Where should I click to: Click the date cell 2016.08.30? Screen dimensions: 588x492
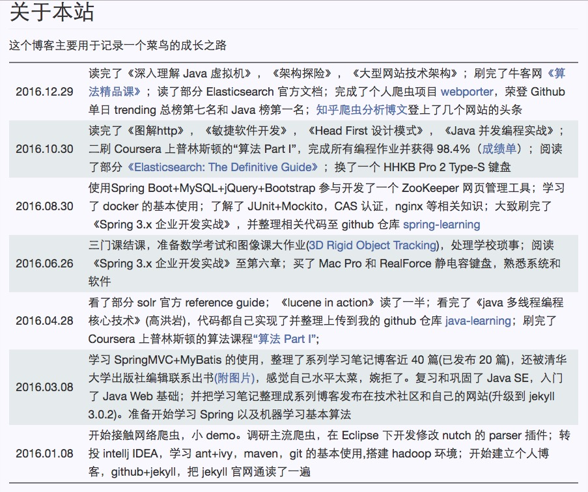coord(44,206)
